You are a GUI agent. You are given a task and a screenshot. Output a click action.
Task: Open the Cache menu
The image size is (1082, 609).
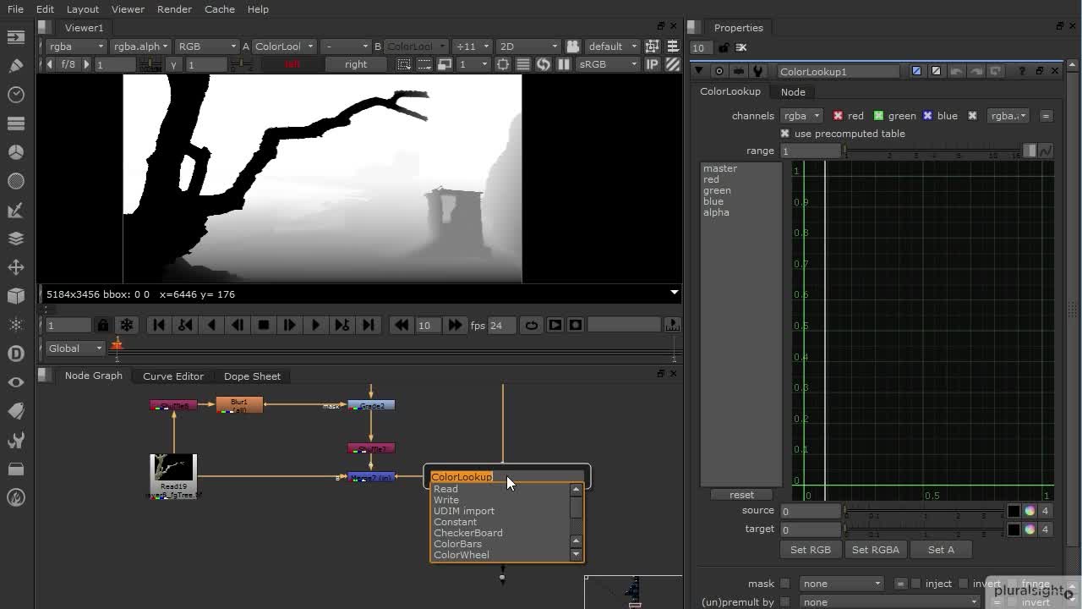point(219,9)
